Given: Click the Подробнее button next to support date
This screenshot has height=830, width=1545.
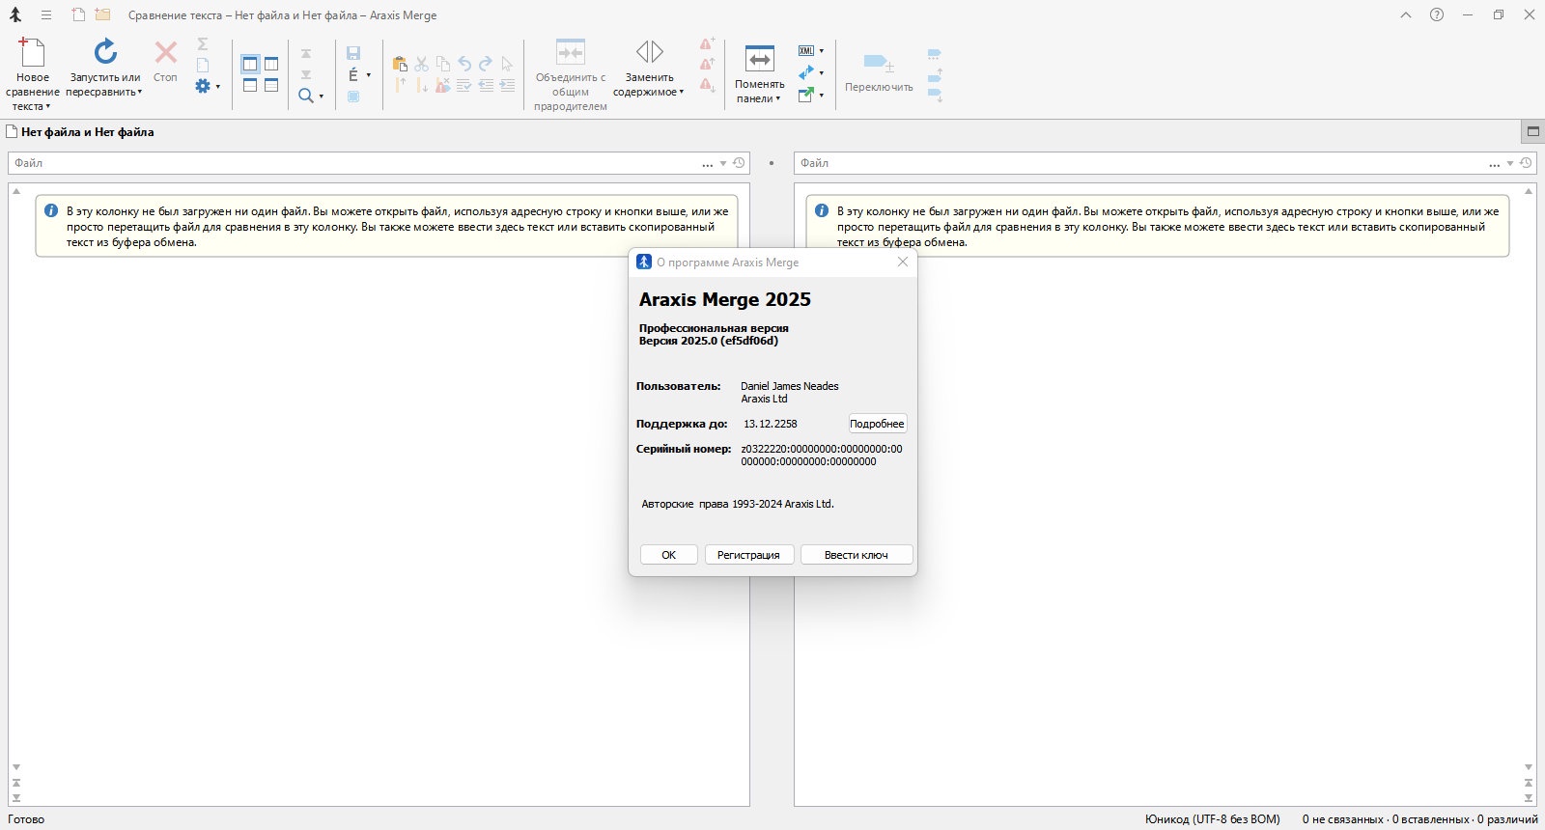Looking at the screenshot, I should [x=877, y=424].
